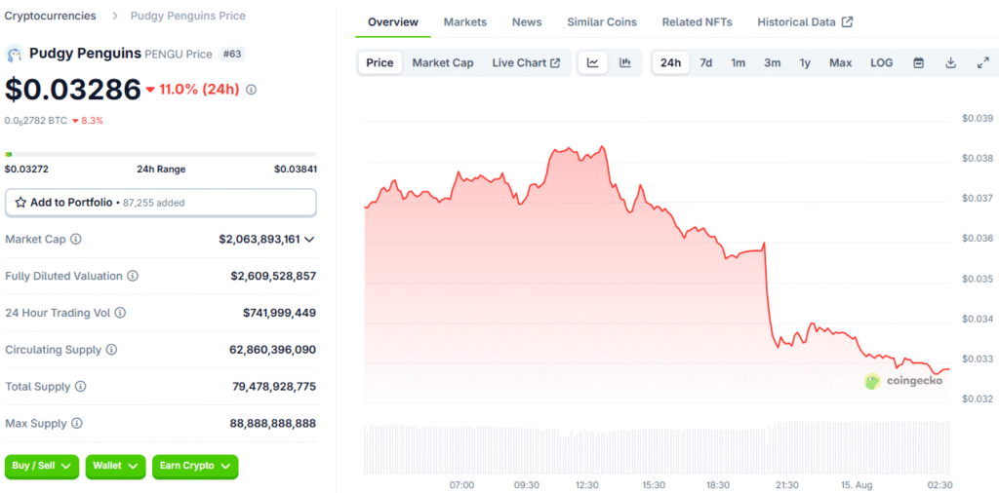Click the 8.3% BTC change text
999x493 pixels.
(x=92, y=120)
